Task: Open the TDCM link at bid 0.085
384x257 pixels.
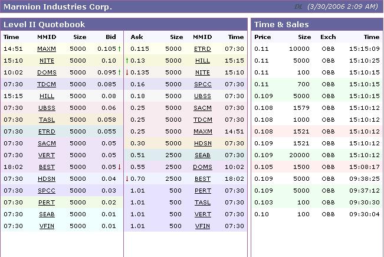Action: tap(47, 84)
